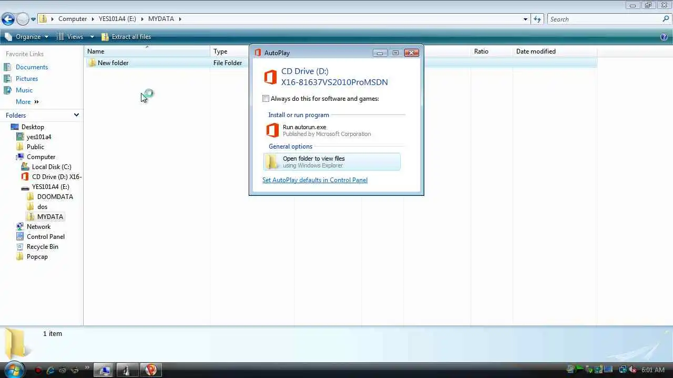Click Extract all files
673x378 pixels.
coord(126,37)
